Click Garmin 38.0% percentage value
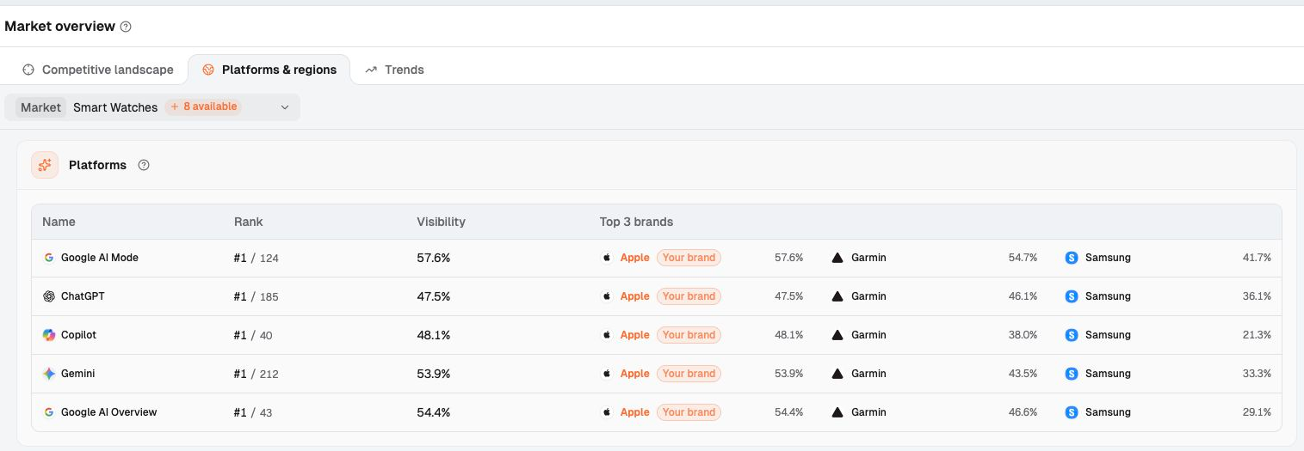The height and width of the screenshot is (451, 1304). coord(1023,335)
